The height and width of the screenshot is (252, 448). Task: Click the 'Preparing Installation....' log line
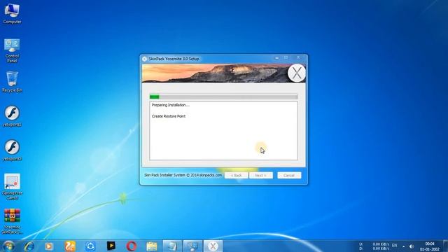[170, 105]
